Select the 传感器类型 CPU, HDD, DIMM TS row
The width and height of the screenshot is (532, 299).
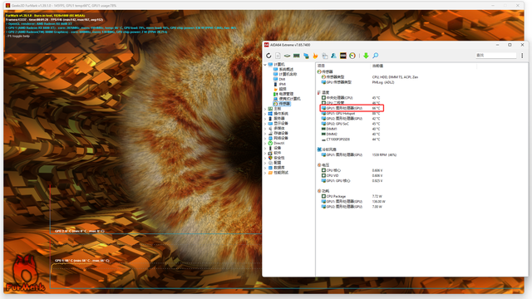point(370,77)
